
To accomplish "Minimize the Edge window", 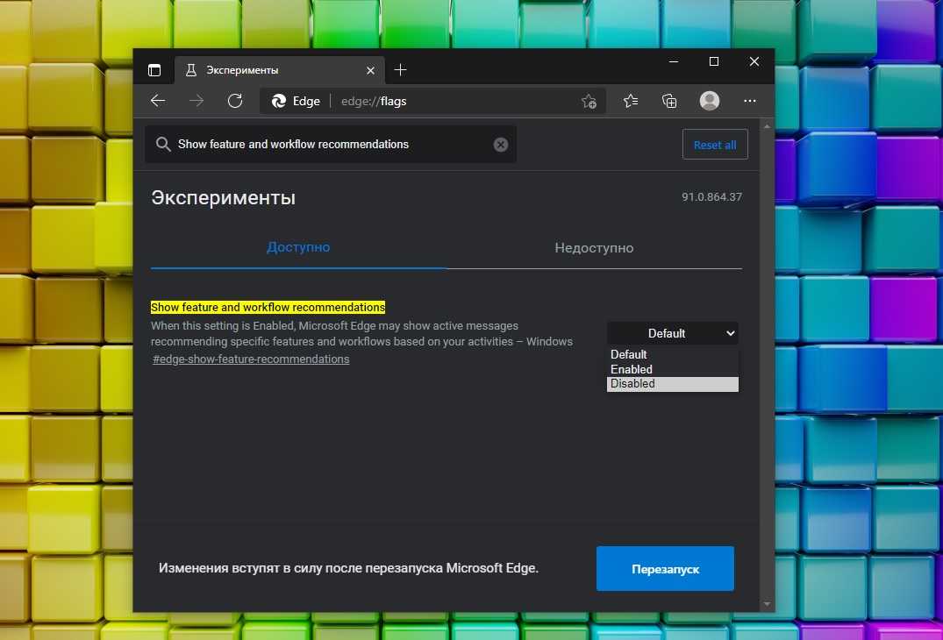I will 674,61.
